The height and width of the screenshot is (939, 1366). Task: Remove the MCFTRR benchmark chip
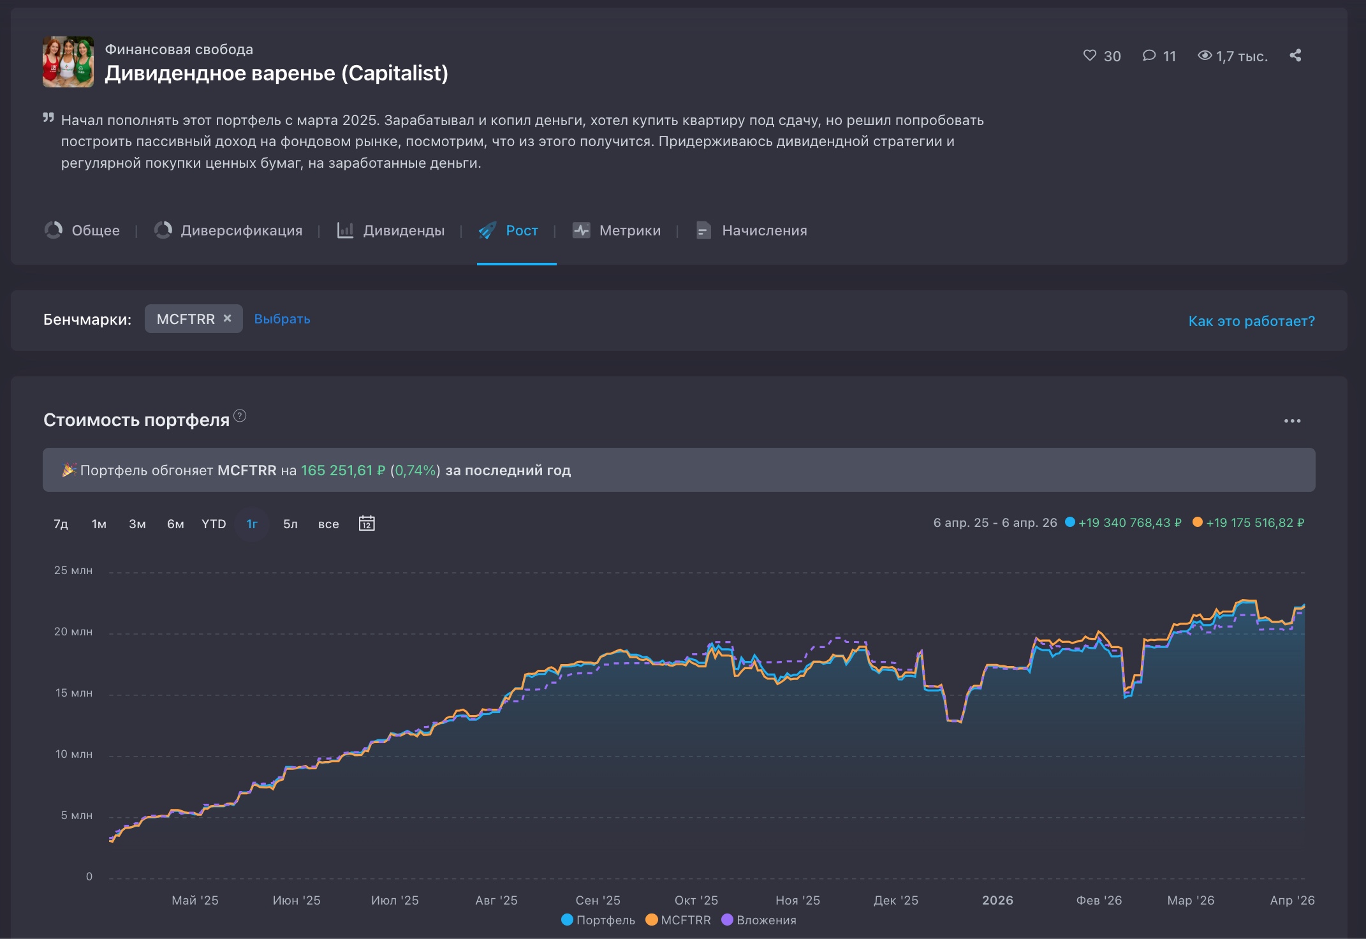click(x=227, y=318)
